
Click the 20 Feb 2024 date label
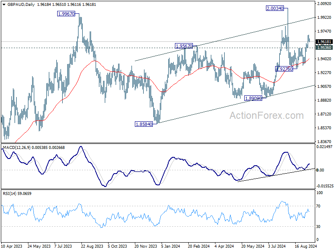pyautogui.click(x=199, y=246)
